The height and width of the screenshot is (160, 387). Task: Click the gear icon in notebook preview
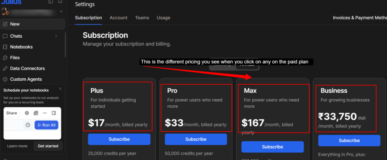(x=27, y=113)
